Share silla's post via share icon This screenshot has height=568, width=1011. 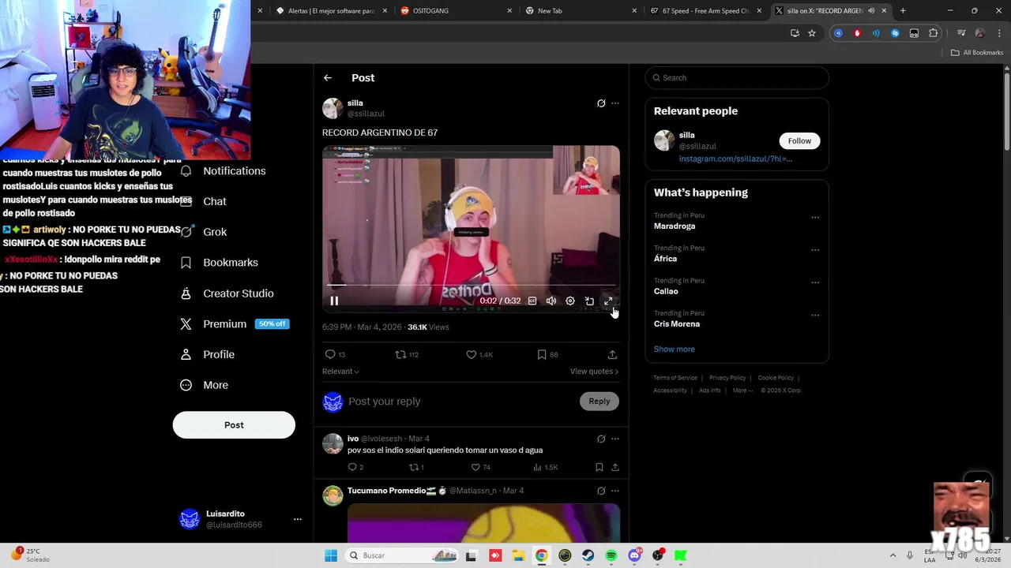click(x=612, y=354)
